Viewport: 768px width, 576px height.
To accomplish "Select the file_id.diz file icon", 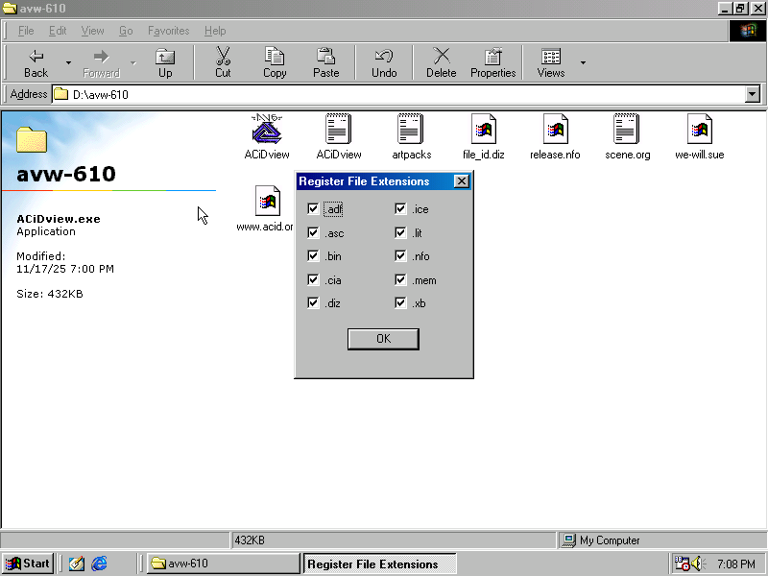I will pyautogui.click(x=483, y=130).
